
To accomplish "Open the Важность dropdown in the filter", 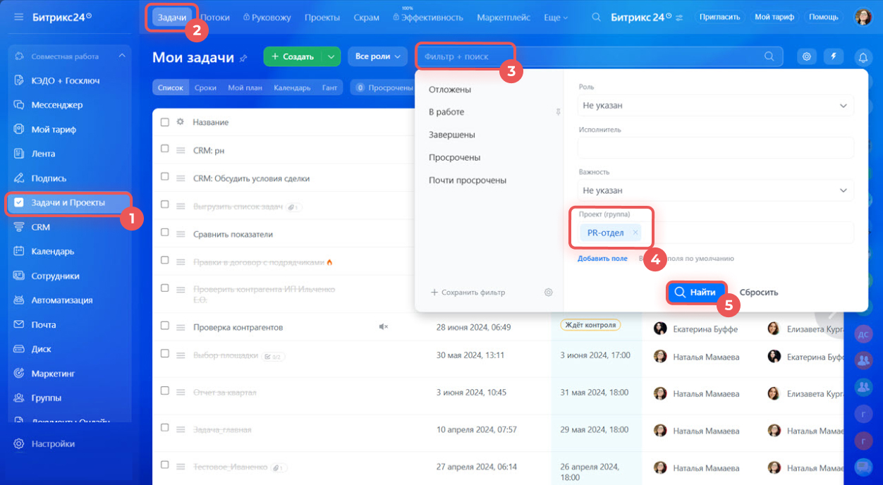I will 716,190.
